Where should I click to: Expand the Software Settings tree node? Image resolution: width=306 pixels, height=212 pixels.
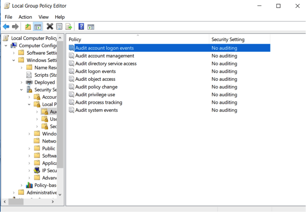pos(14,53)
